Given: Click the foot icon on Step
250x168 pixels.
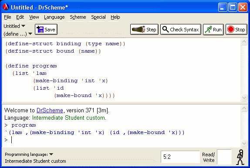Looking at the screenshot, I should coord(139,29).
